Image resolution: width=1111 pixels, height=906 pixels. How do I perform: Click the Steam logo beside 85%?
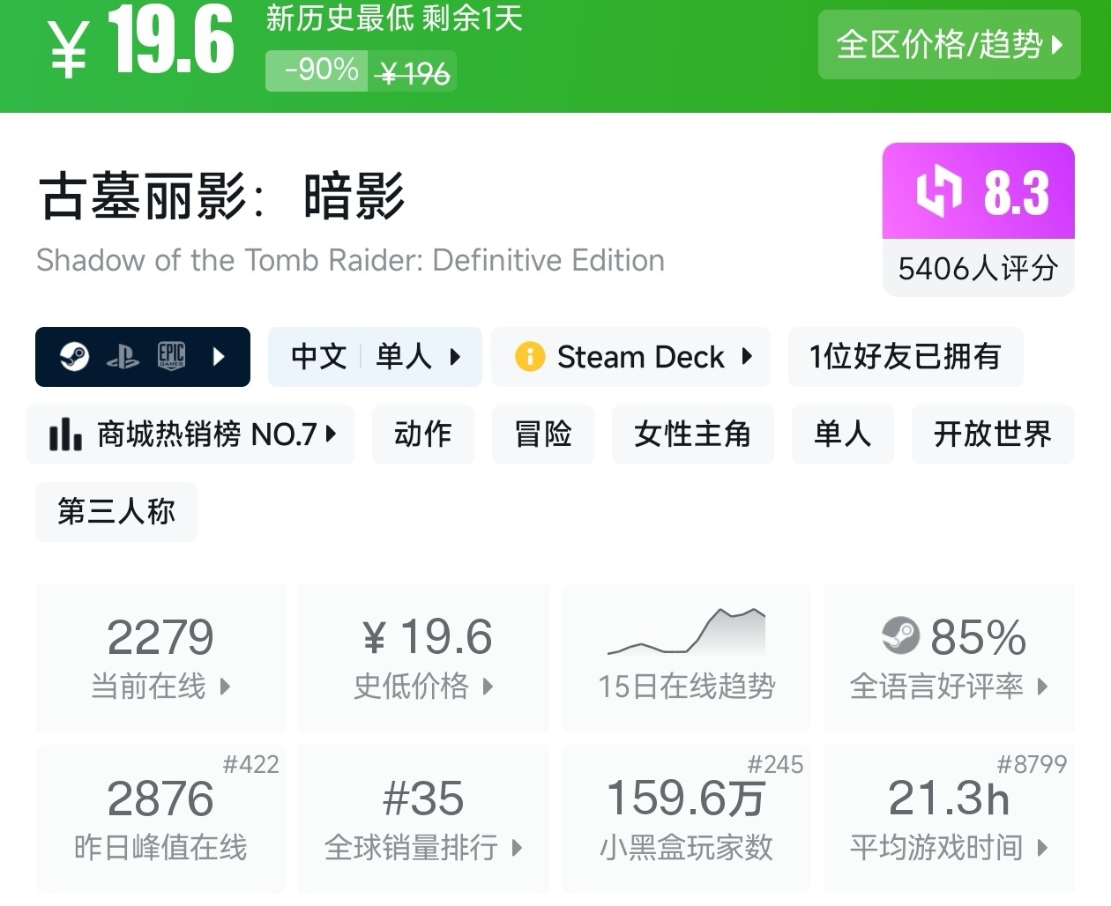click(x=900, y=635)
